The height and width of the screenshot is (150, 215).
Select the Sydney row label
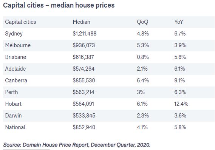[x=14, y=34]
